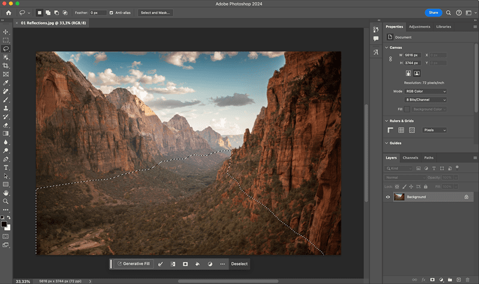Select the Lasso tool in toolbar

[6, 49]
